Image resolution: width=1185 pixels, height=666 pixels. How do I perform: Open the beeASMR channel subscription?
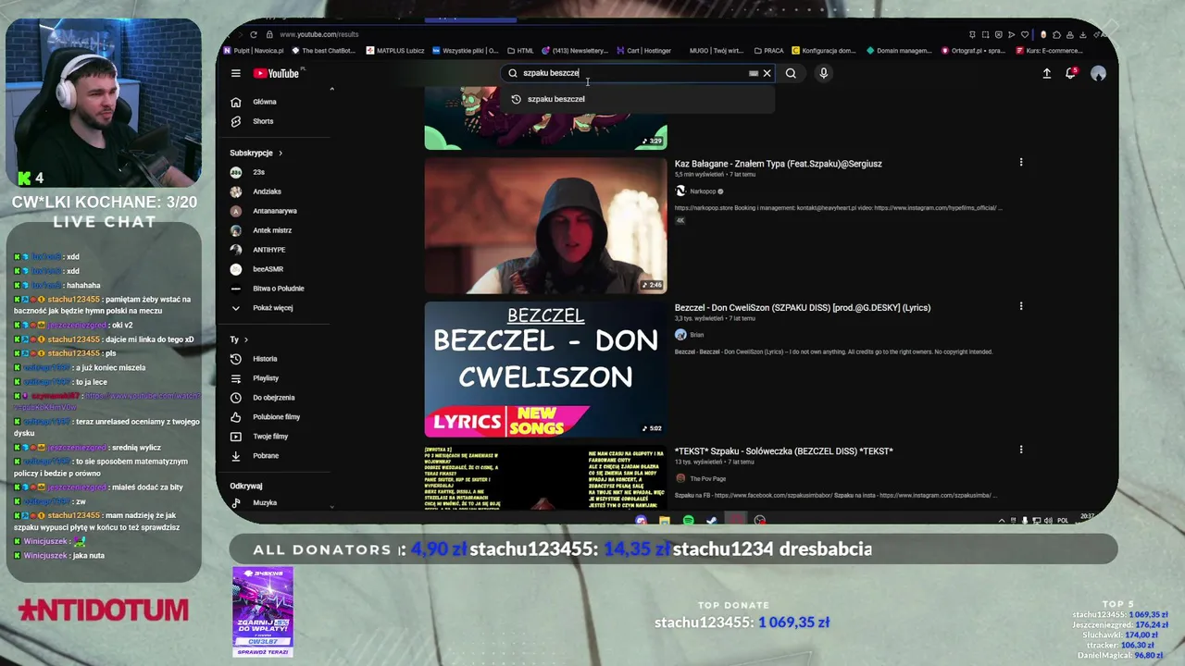pyautogui.click(x=268, y=269)
